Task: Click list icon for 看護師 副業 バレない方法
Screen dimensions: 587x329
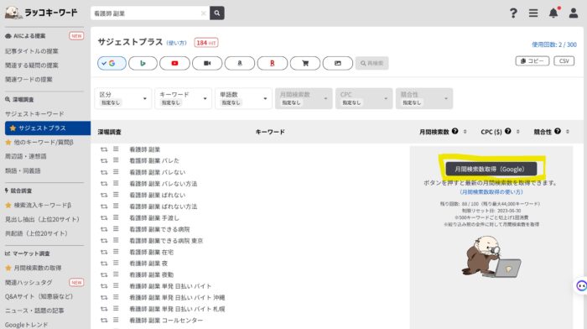Action: pos(116,183)
